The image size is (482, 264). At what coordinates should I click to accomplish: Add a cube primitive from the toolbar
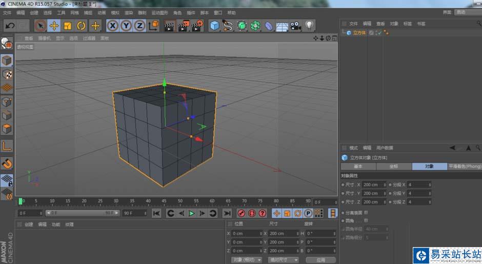pyautogui.click(x=215, y=26)
